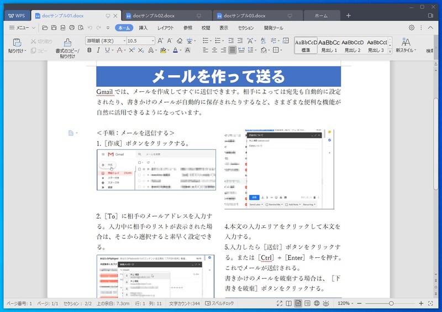The image size is (442, 312).
Task: Open the 挿入 ribbon tab
Action: [143, 27]
